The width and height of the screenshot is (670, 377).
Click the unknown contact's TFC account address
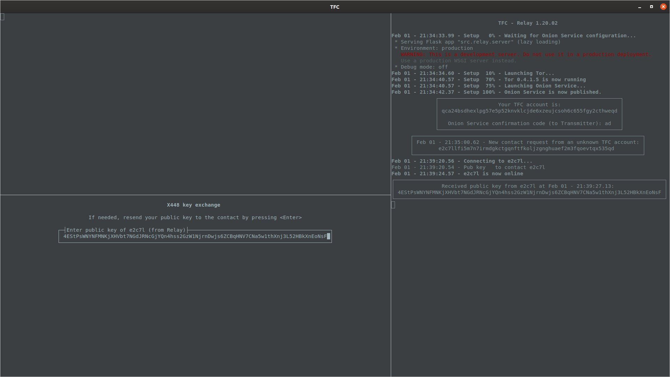[x=526, y=148]
